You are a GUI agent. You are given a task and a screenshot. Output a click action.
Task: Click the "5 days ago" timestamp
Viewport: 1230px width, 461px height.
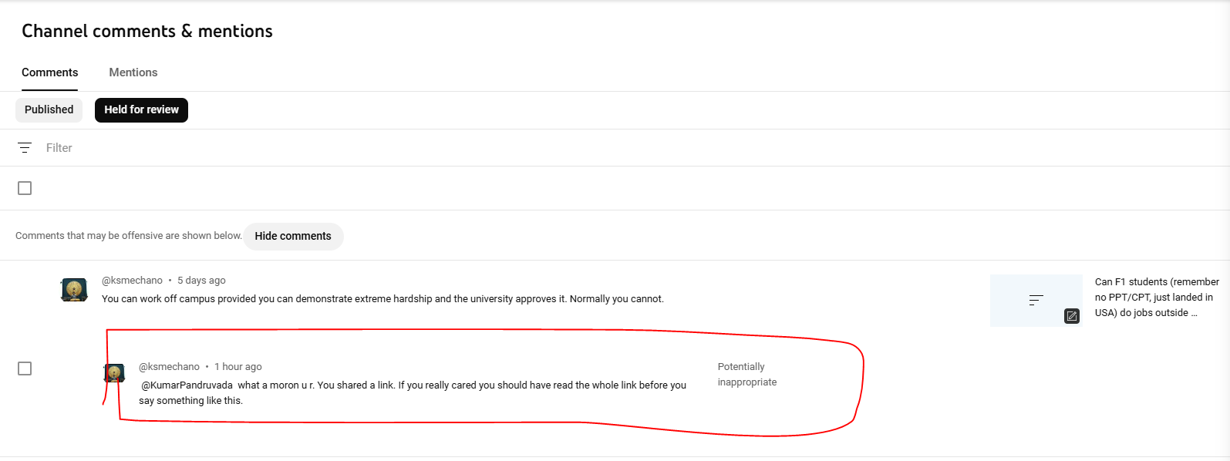[x=201, y=281]
